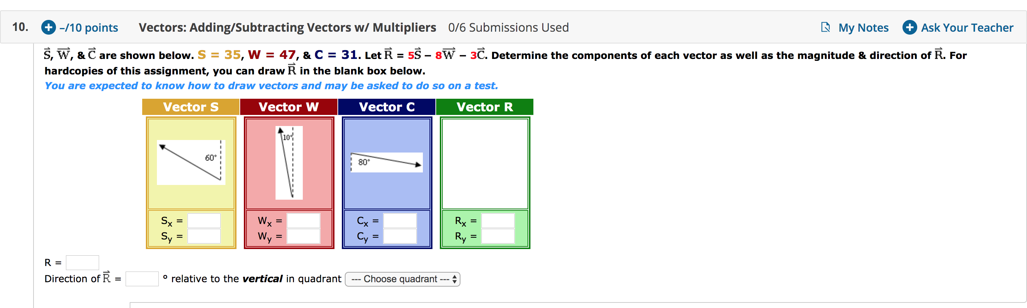
Task: Click the Direction of R input field
Action: [x=142, y=279]
